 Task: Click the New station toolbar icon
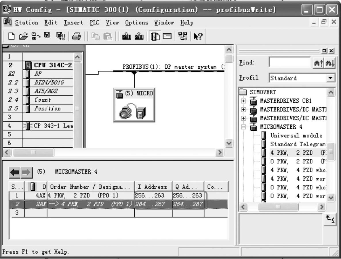click(11, 37)
